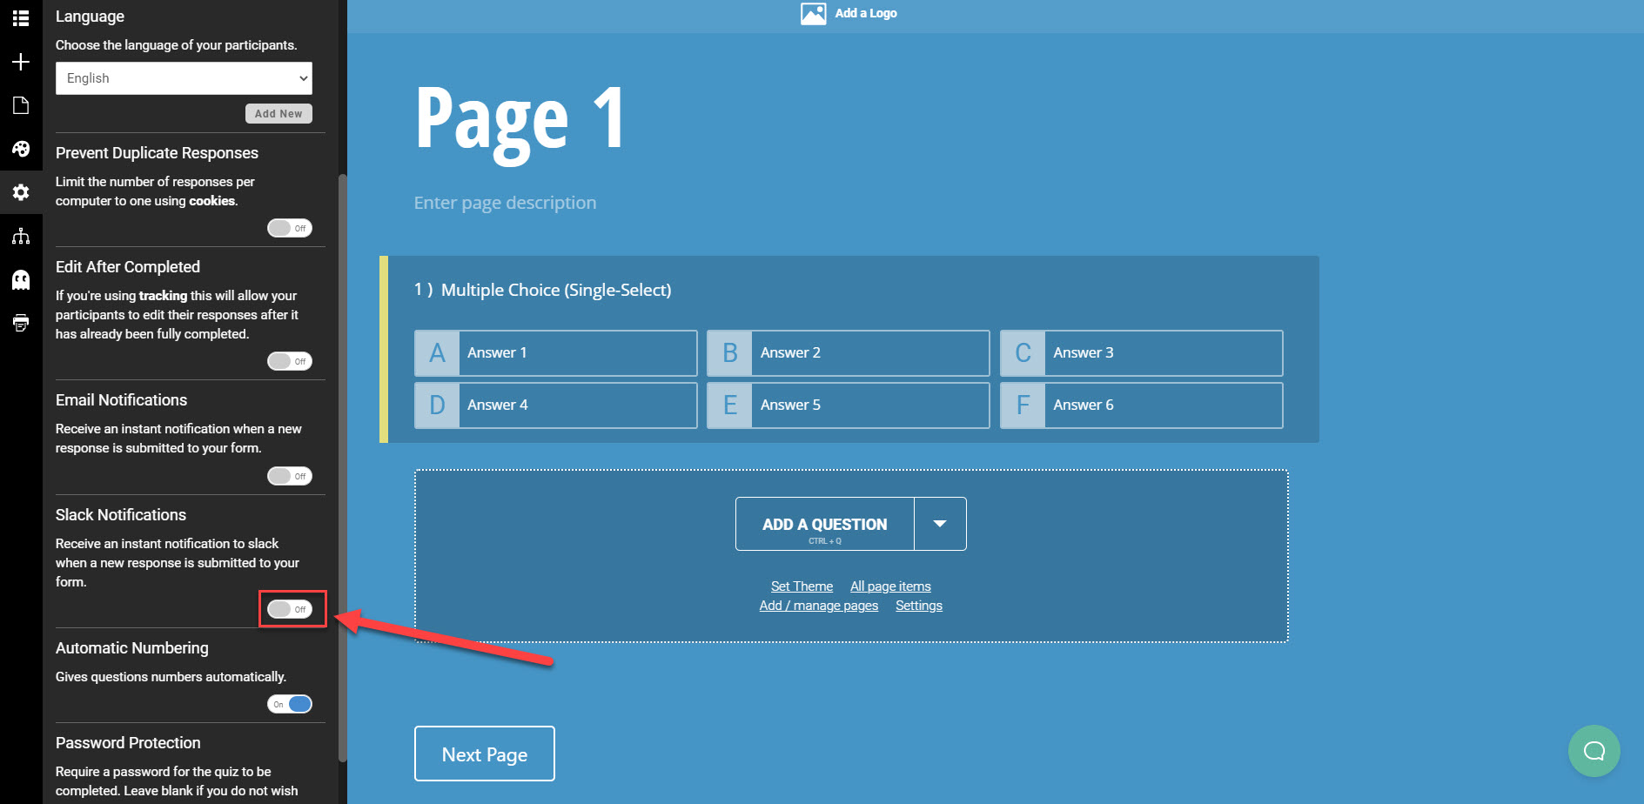Enable the Edit After Completed switch

pos(290,361)
